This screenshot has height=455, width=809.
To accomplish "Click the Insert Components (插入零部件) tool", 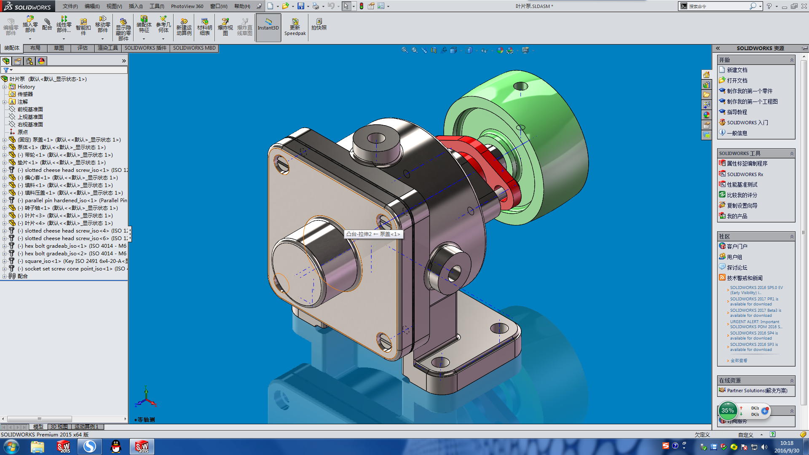I will click(x=30, y=25).
